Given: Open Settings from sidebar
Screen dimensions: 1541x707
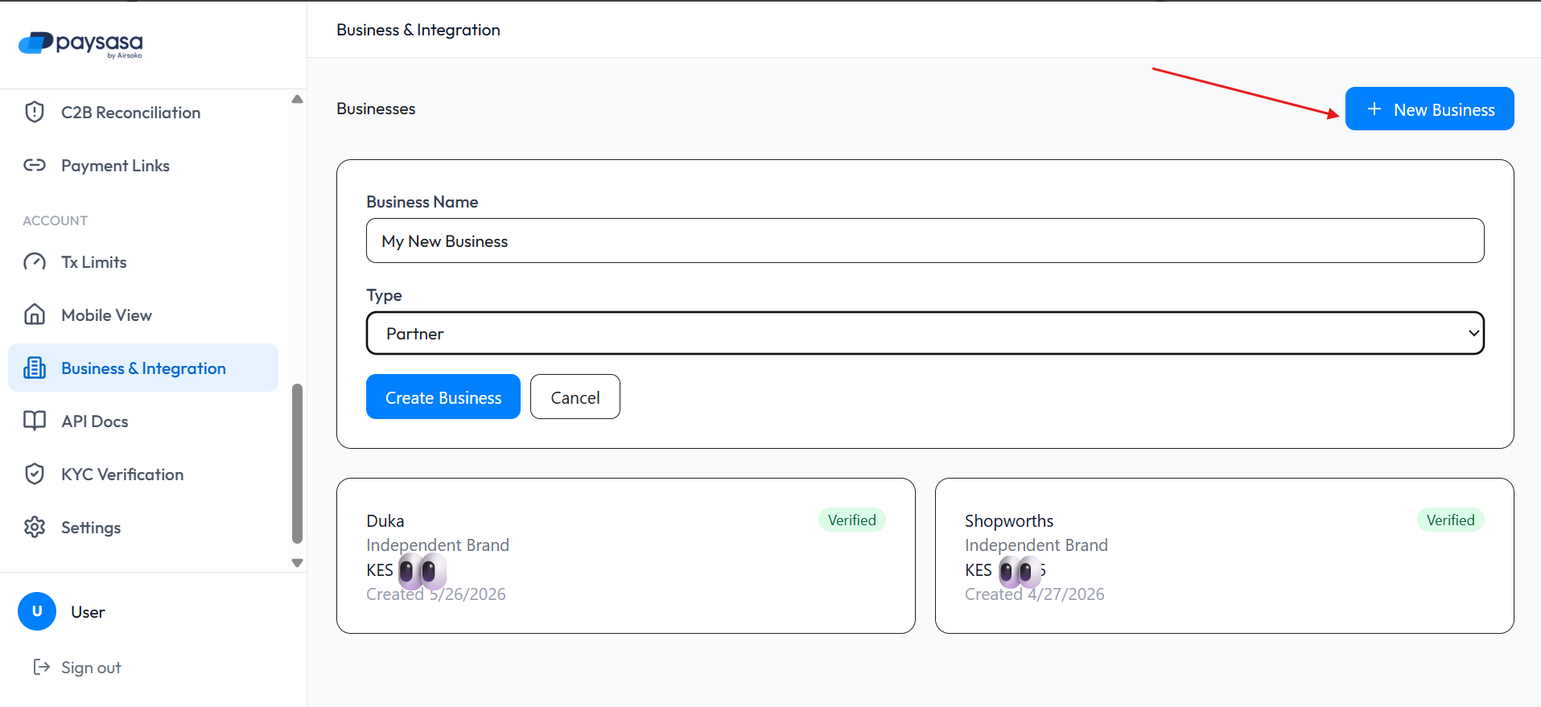Looking at the screenshot, I should click(x=143, y=527).
